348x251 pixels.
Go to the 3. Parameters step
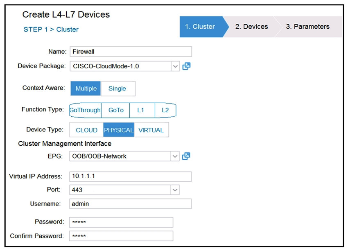click(309, 27)
